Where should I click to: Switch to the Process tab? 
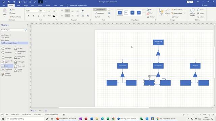[40, 5]
